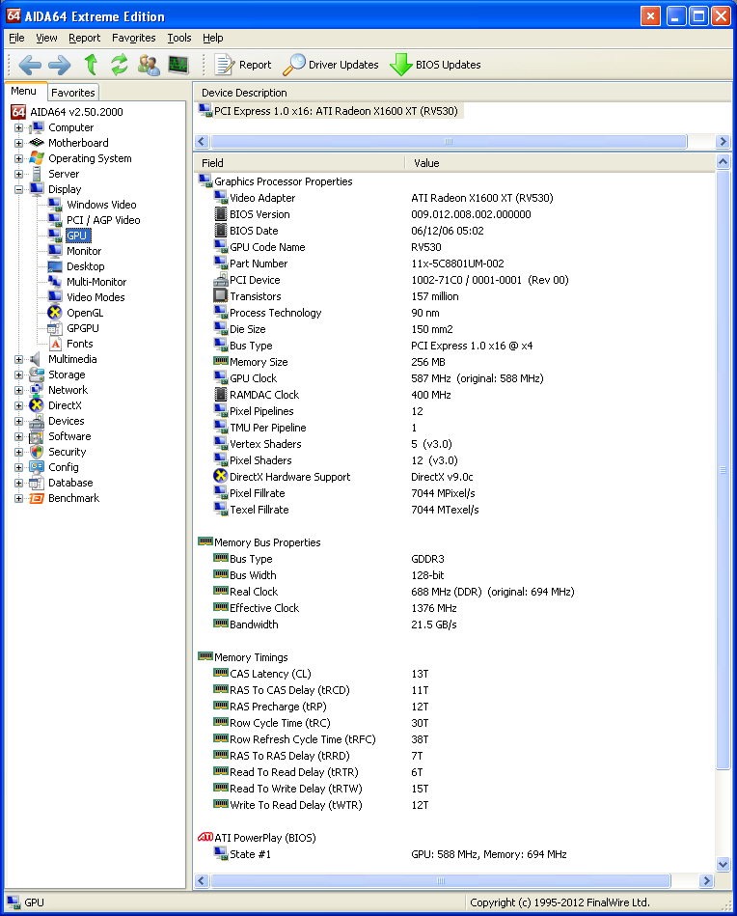Expand the Operating System tree node

coord(18,159)
